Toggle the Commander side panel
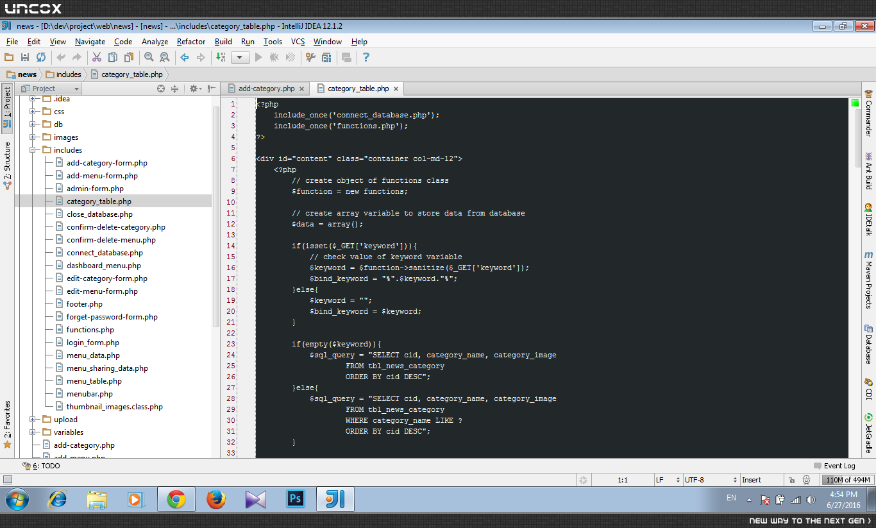This screenshot has height=528, width=876. click(868, 112)
